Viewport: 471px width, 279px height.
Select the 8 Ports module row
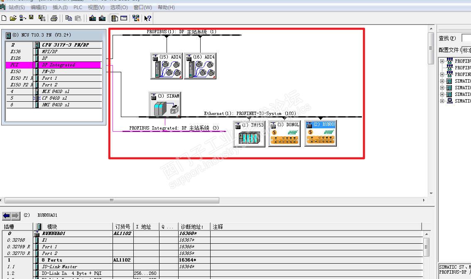(x=213, y=260)
